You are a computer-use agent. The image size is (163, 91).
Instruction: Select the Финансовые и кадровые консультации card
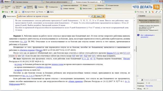click(x=149, y=21)
